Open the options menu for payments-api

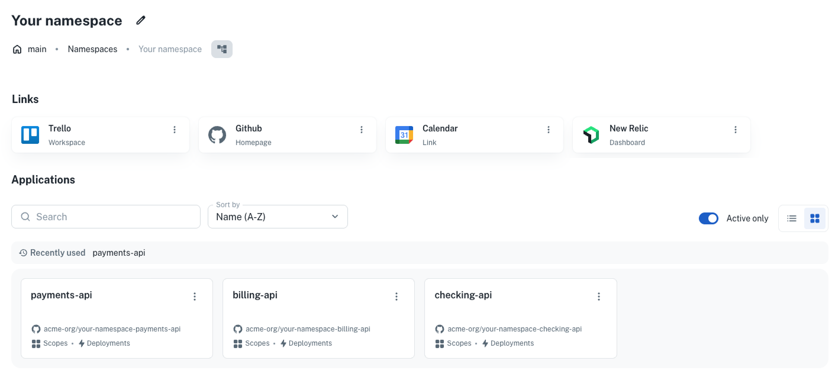pos(195,297)
